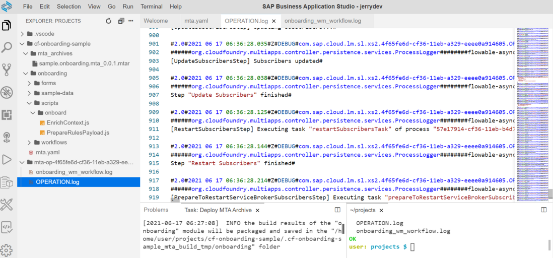Image resolution: width=553 pixels, height=258 pixels.
Task: Split the Task Deploy MTA Archive panel
Action: click(337, 210)
